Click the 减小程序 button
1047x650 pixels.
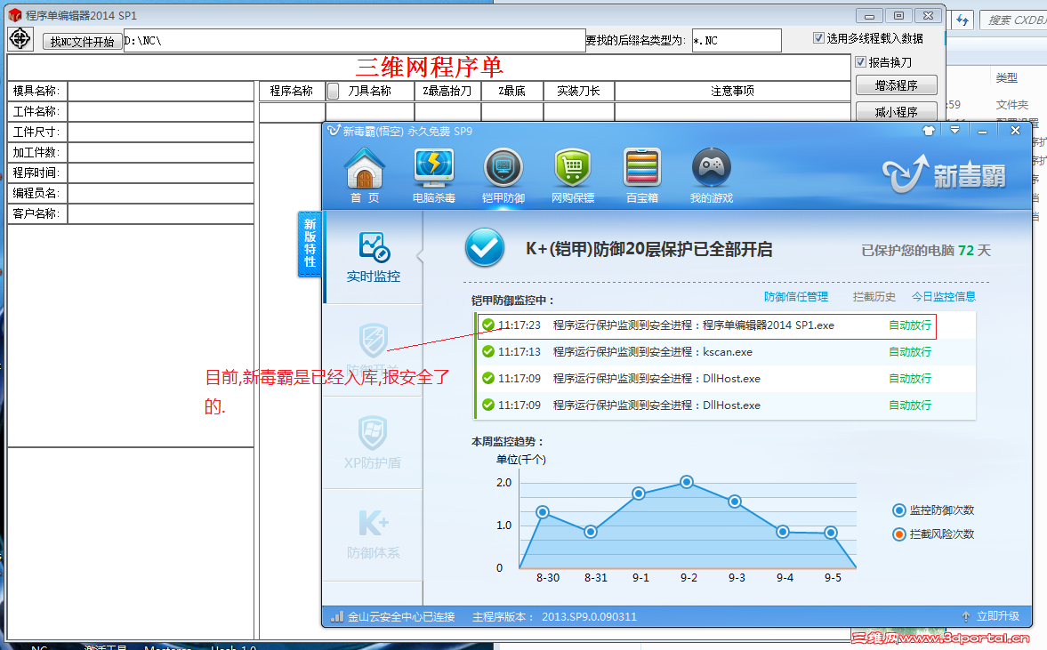(896, 111)
